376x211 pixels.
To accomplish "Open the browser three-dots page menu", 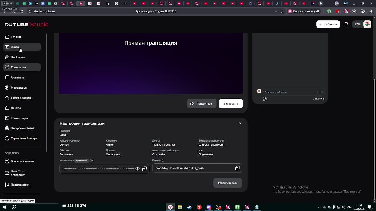I will click(x=276, y=11).
